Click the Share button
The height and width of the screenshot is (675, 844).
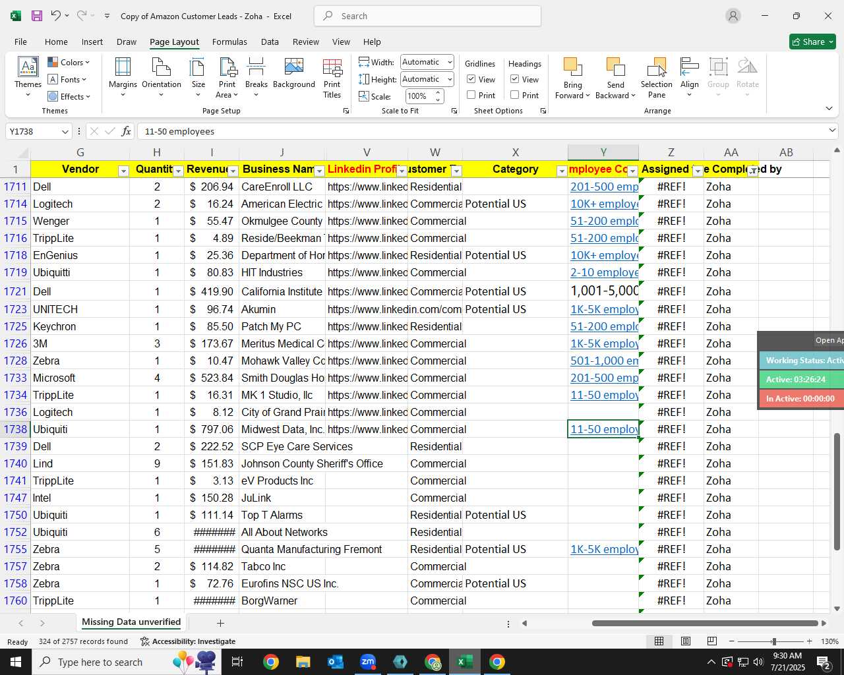(813, 42)
